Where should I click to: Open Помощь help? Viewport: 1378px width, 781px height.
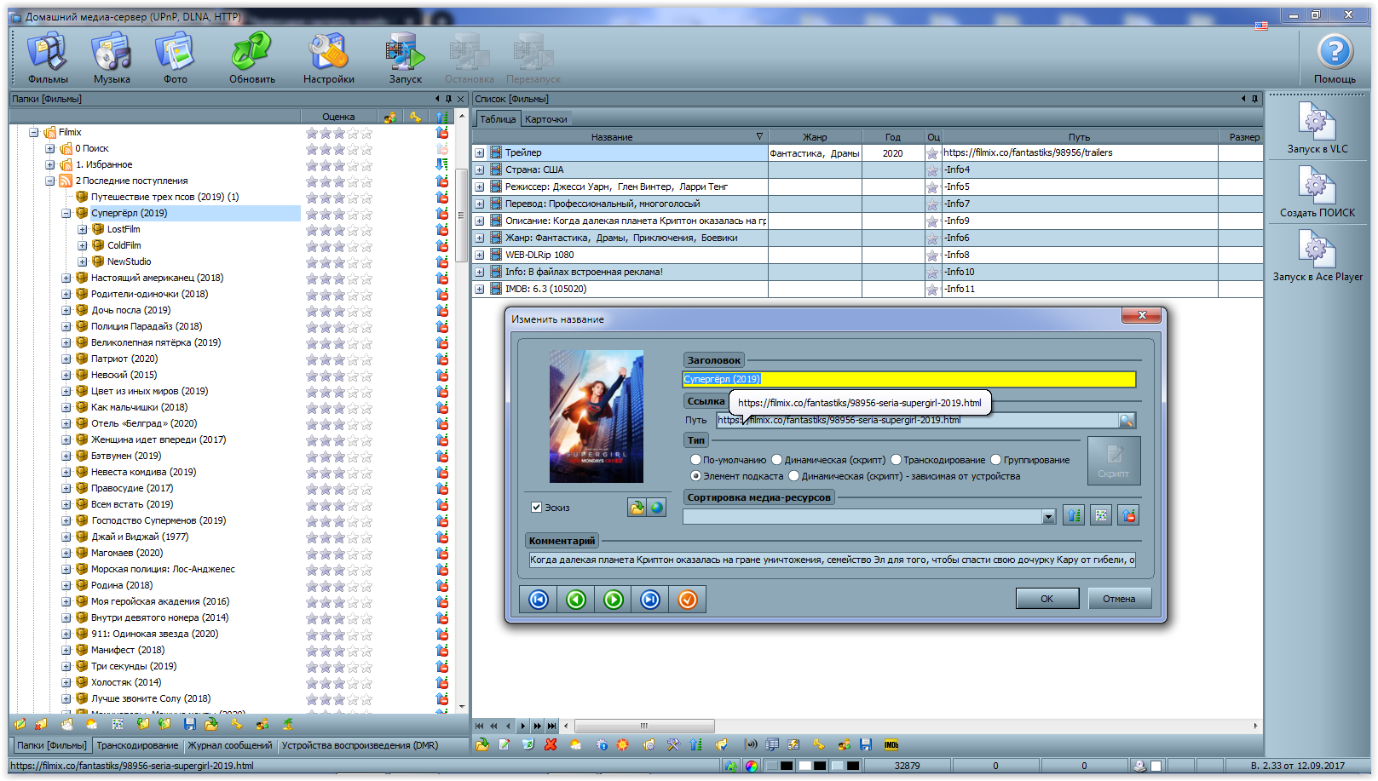click(x=1334, y=57)
